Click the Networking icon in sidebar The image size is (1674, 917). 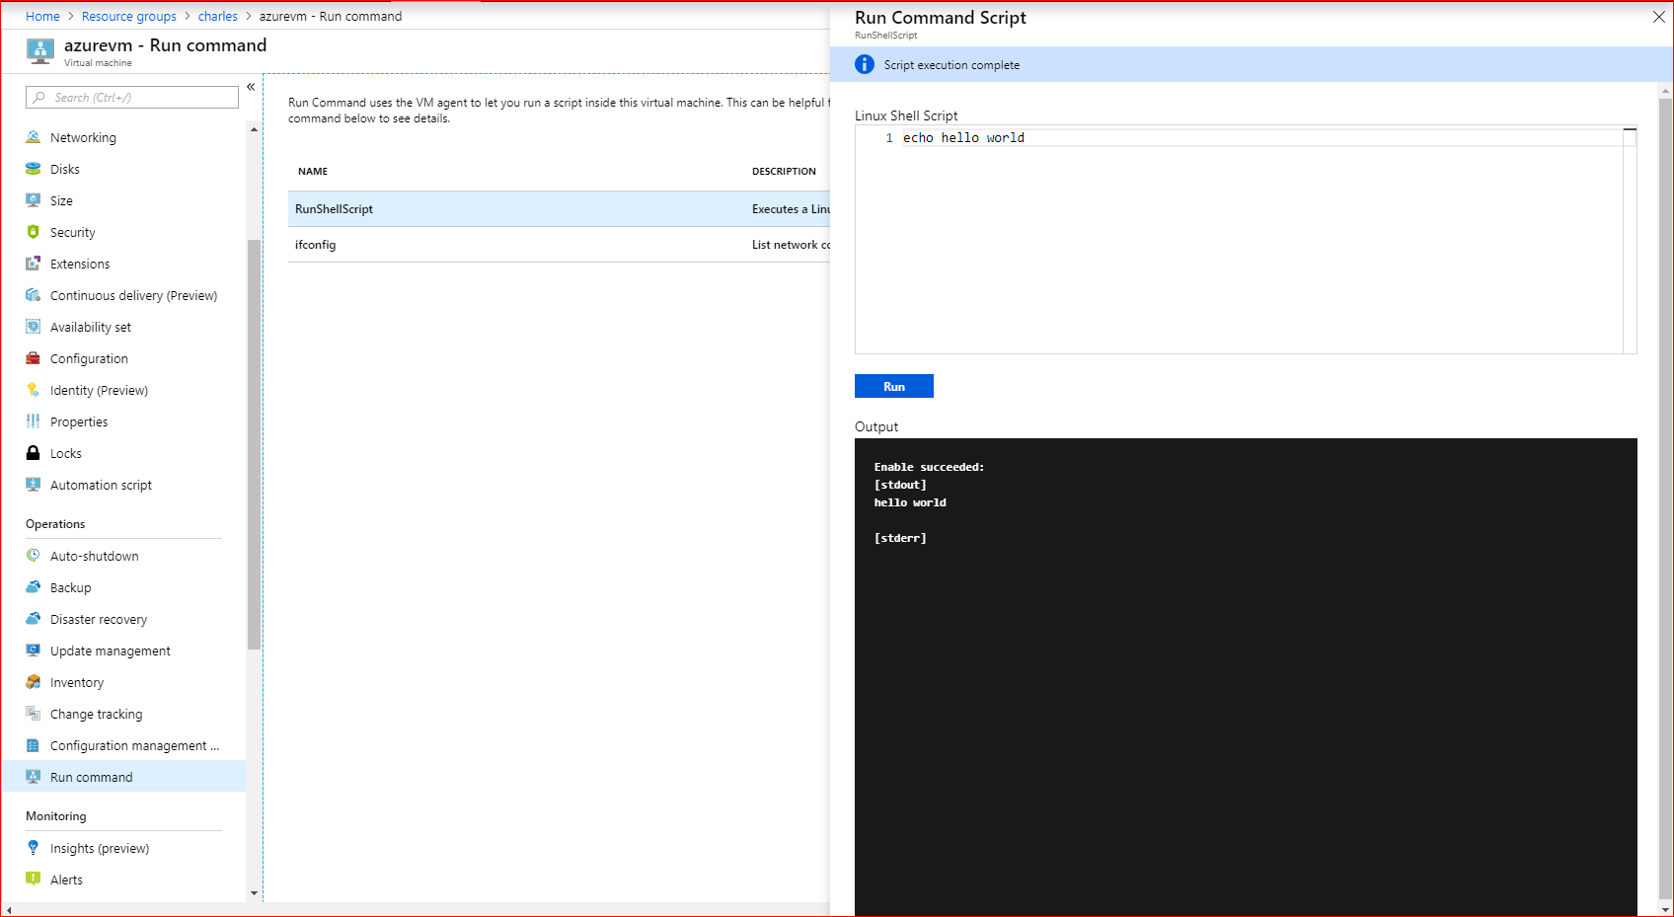(34, 137)
